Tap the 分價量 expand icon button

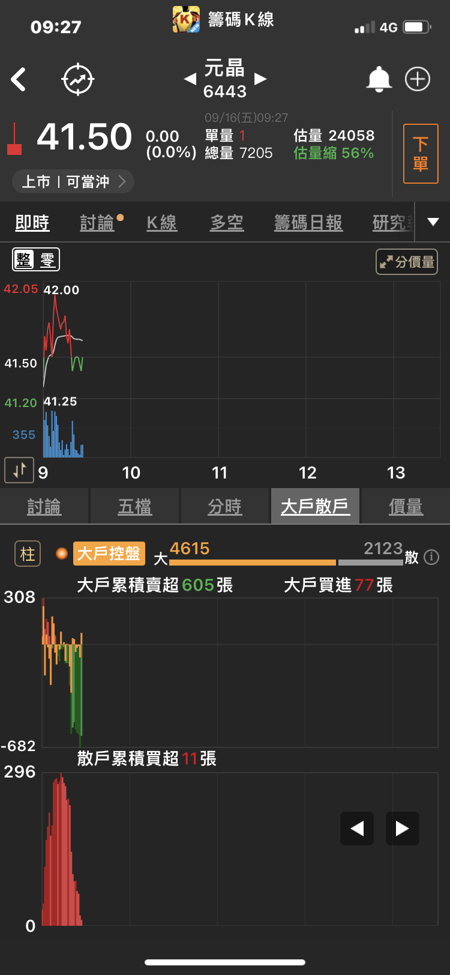coord(406,262)
